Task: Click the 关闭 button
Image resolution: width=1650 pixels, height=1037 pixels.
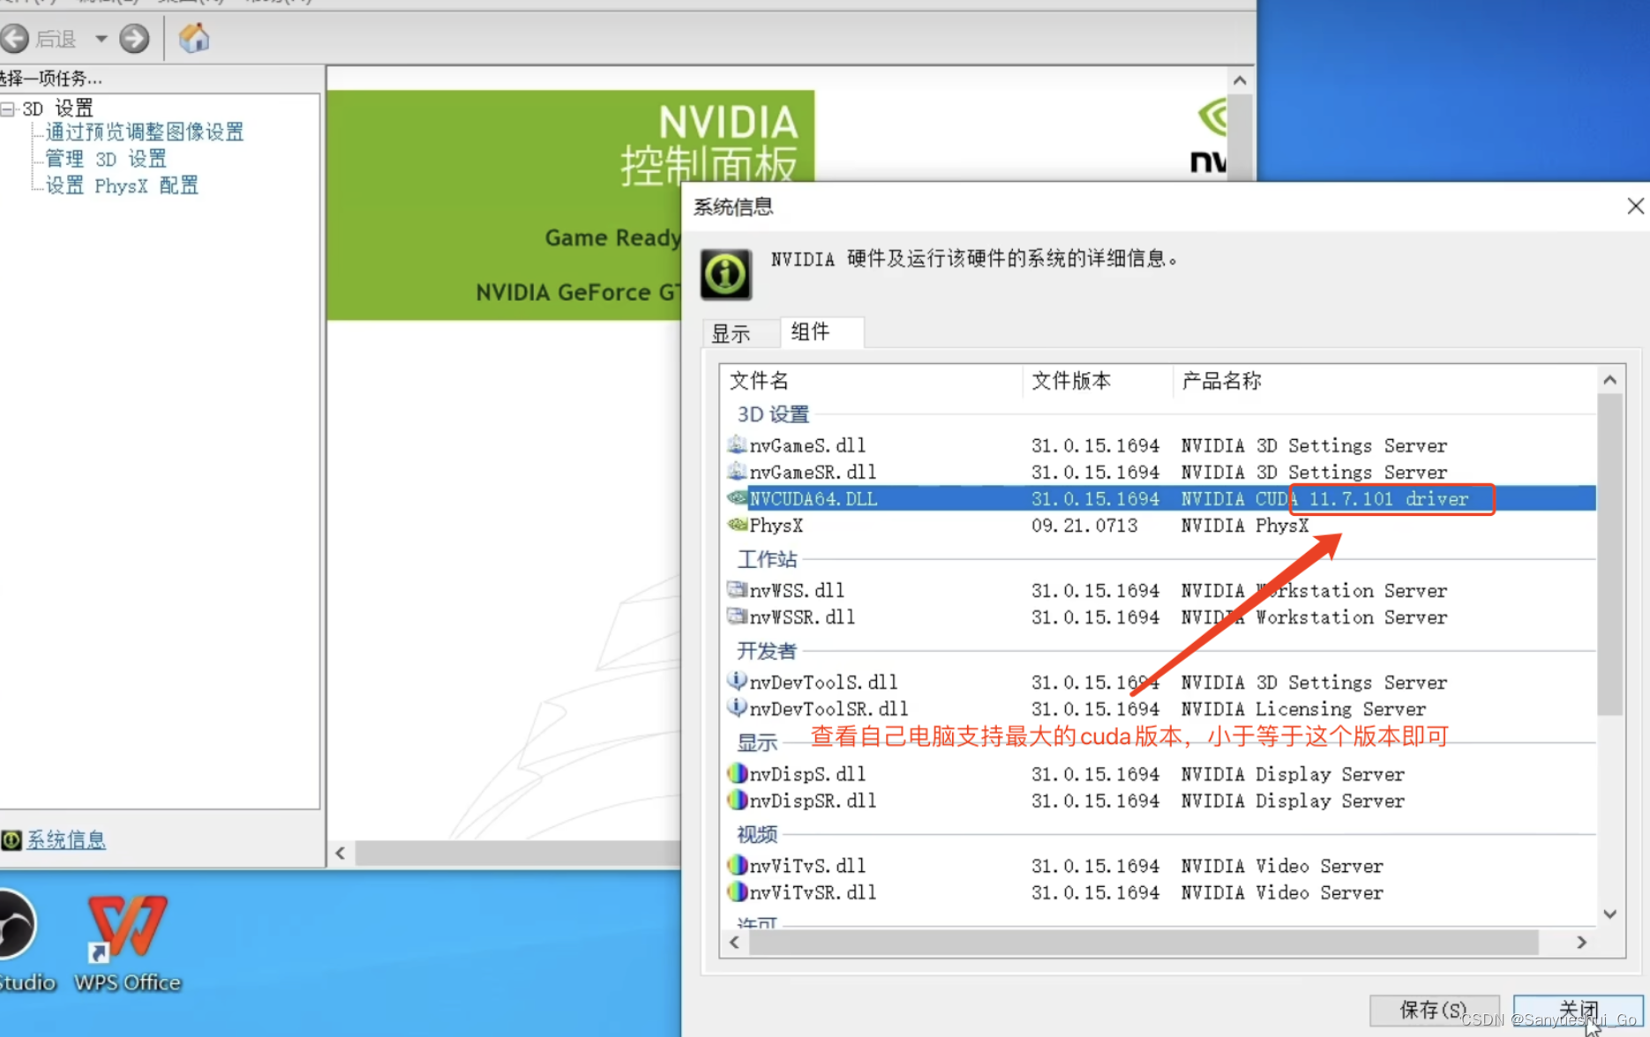Action: 1578,1010
